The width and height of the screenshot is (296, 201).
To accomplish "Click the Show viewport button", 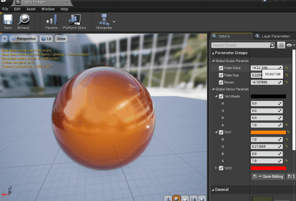I will coord(61,38).
